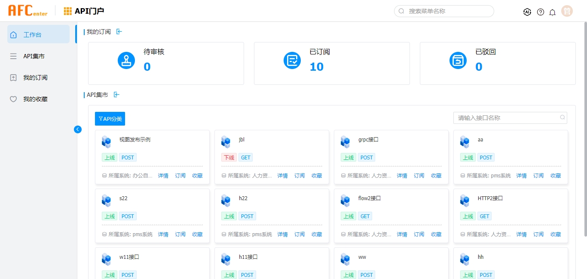Collapse the left sidebar with arrow button
Screen dimensions: 587x279
tap(78, 129)
